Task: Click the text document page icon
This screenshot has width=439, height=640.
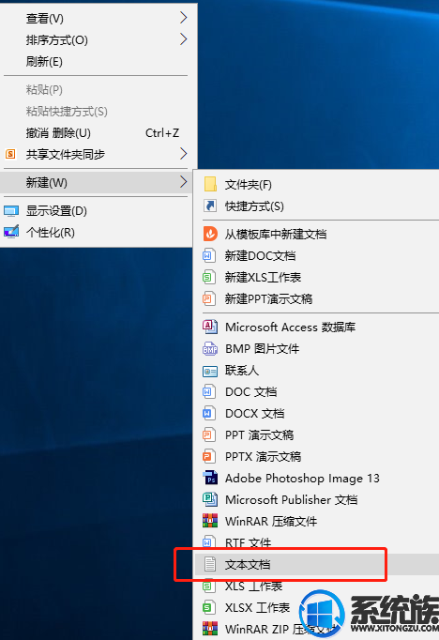Action: [x=210, y=564]
